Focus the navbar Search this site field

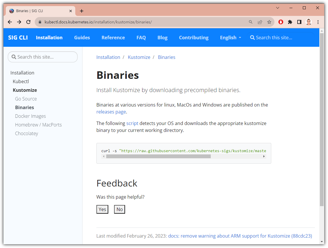click(281, 38)
